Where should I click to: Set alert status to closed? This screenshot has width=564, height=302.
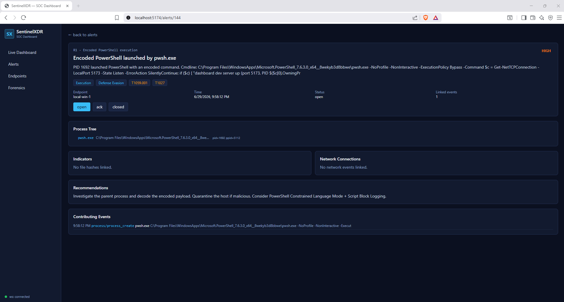point(118,107)
